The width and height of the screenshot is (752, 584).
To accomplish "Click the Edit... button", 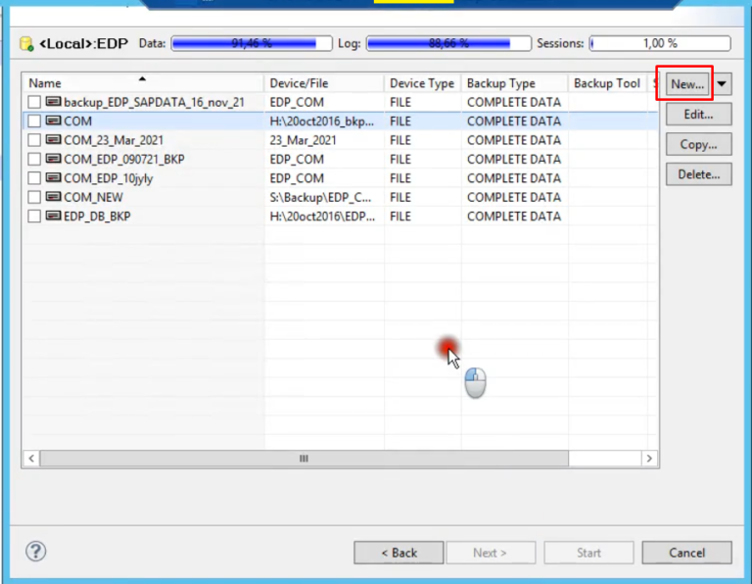I will point(699,115).
